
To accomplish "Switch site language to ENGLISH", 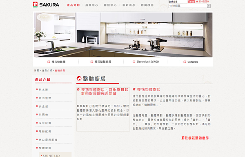I will 204,2.
